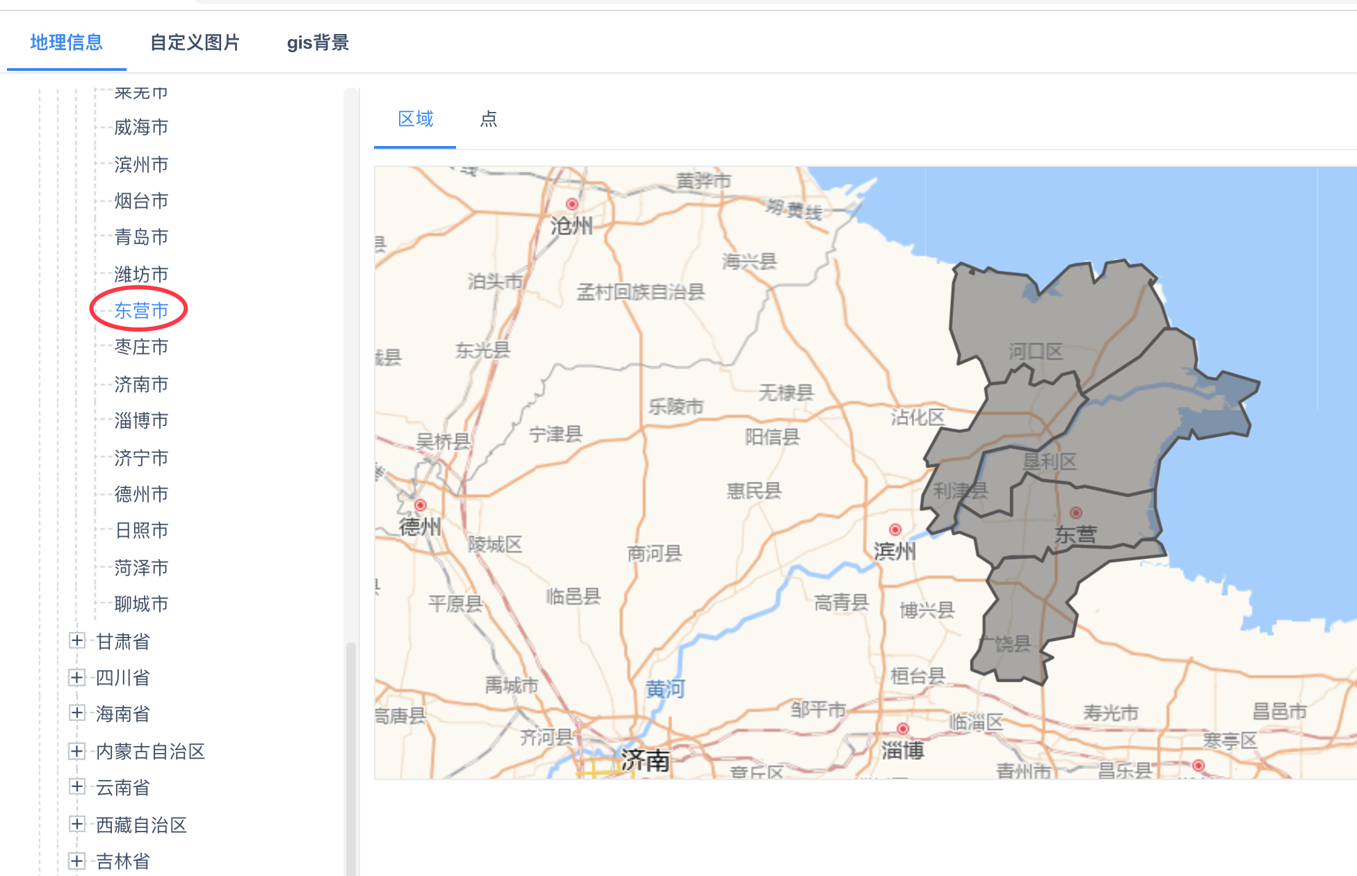Click the 昌邑市 label on the map

1279,711
